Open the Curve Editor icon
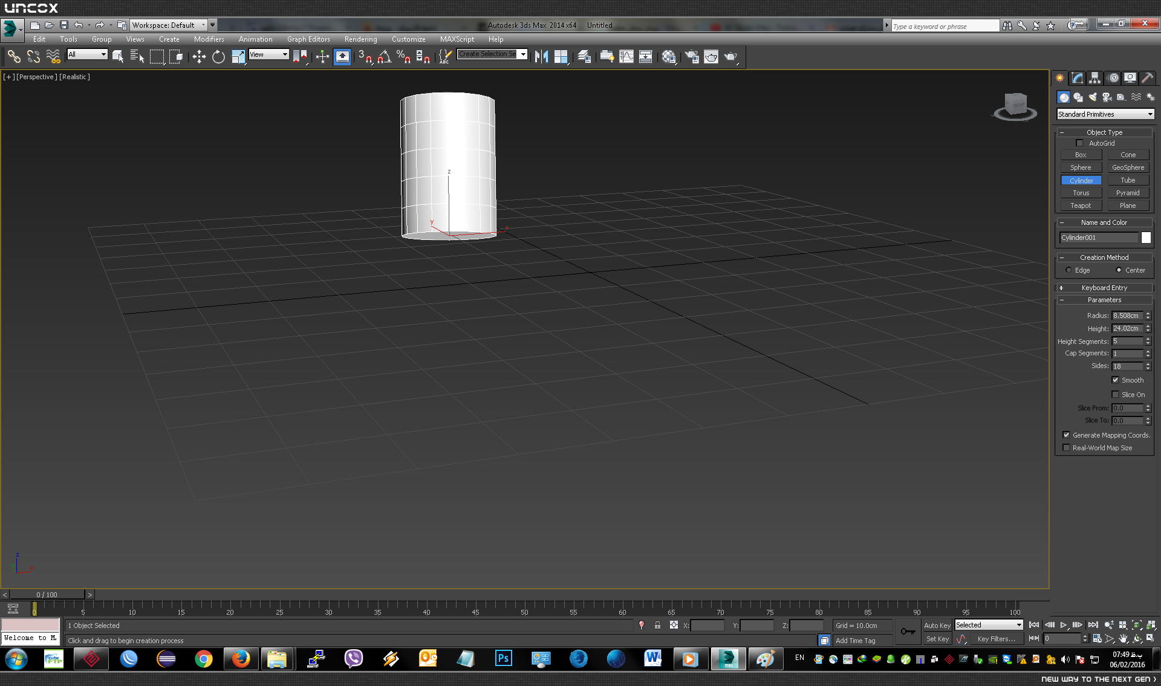This screenshot has height=686, width=1161. click(x=626, y=57)
